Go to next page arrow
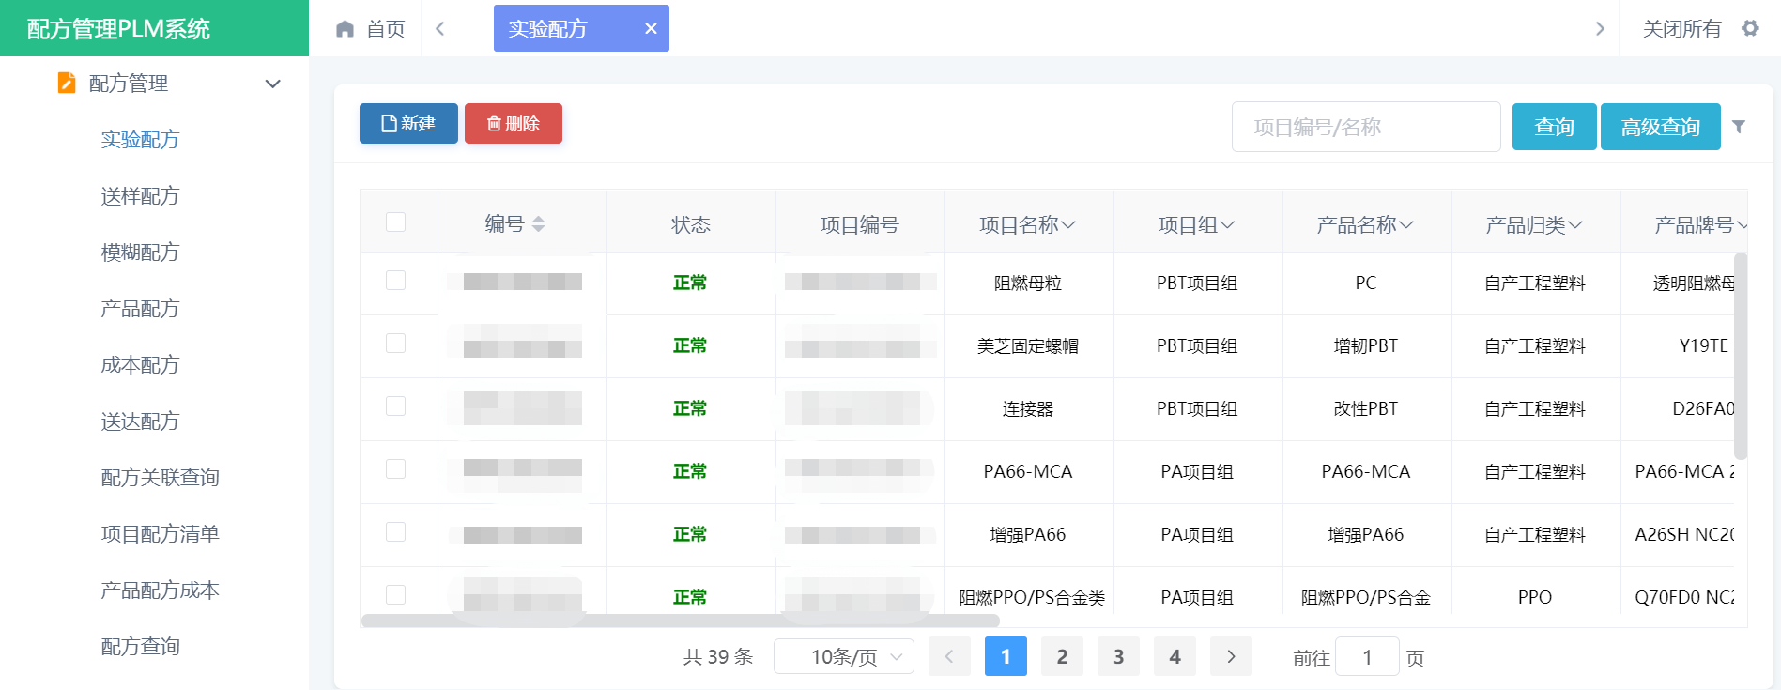This screenshot has width=1781, height=690. click(1231, 656)
